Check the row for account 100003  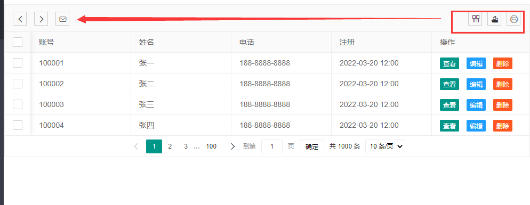(x=18, y=104)
